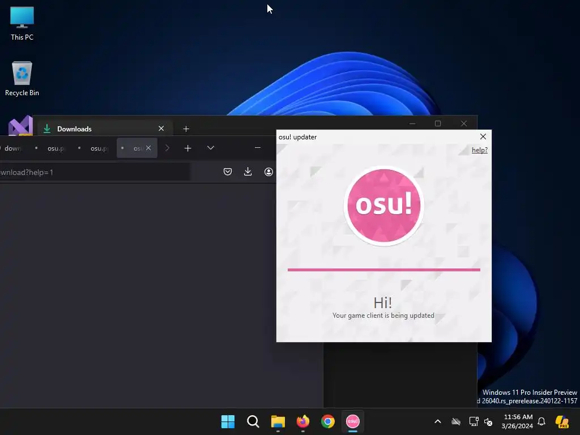Open the Firefox downloads panel icon
The width and height of the screenshot is (580, 435).
(248, 172)
